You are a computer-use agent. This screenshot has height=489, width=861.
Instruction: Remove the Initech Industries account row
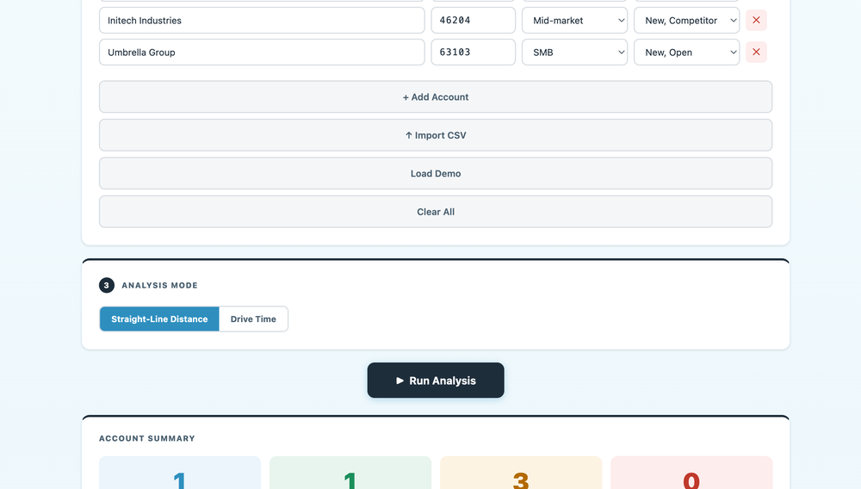(x=756, y=21)
